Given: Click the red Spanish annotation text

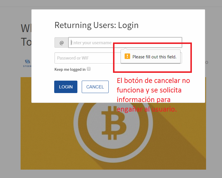Looking at the screenshot, I should click(153, 95).
